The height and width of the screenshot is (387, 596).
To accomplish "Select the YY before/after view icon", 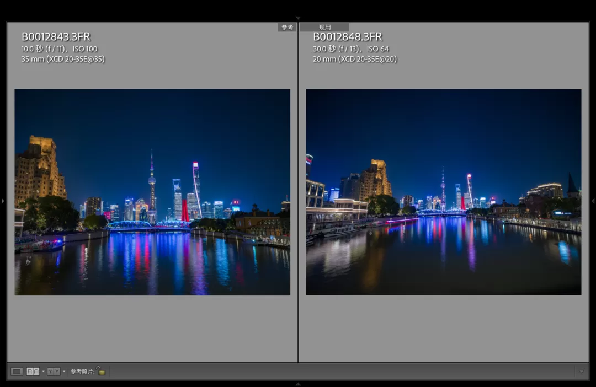I will (53, 372).
